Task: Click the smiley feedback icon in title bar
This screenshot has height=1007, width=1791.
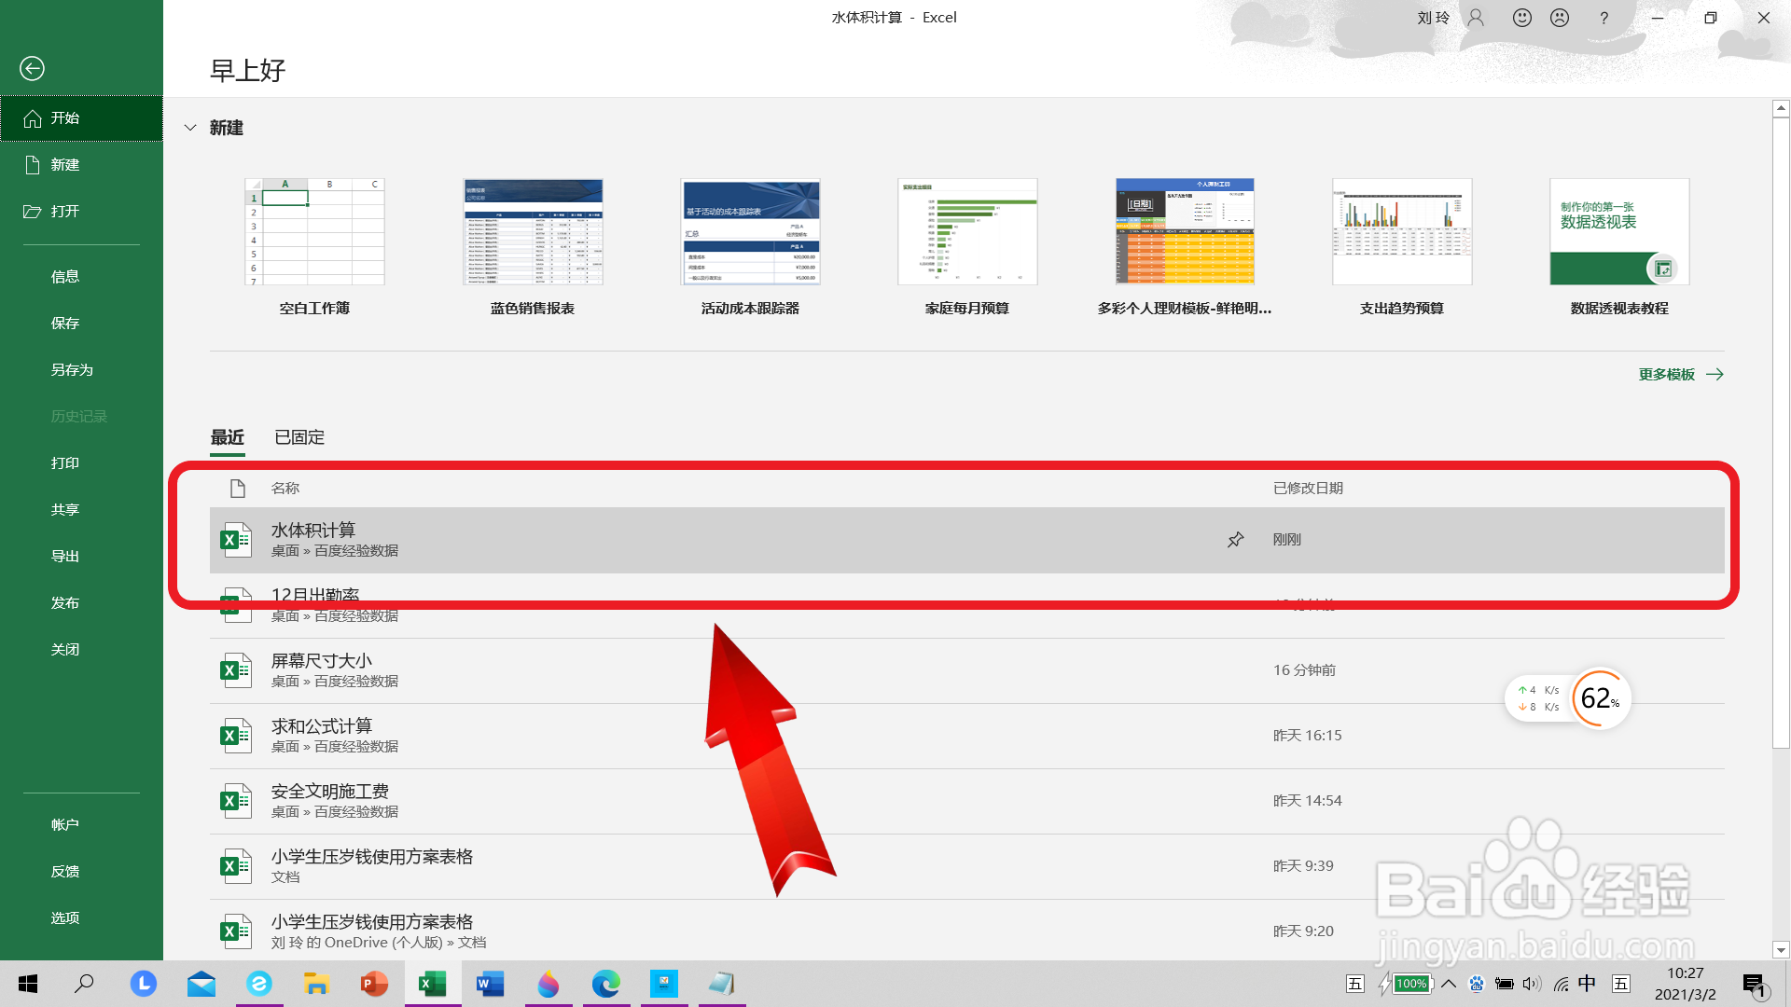Action: click(x=1520, y=17)
